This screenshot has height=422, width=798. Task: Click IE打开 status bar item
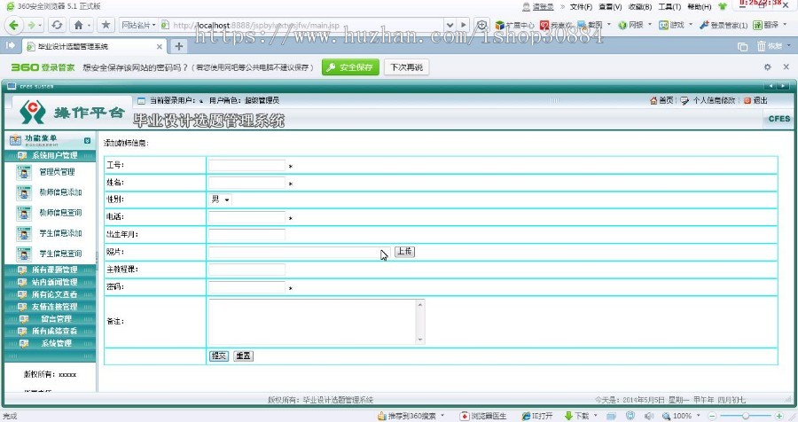(x=537, y=416)
